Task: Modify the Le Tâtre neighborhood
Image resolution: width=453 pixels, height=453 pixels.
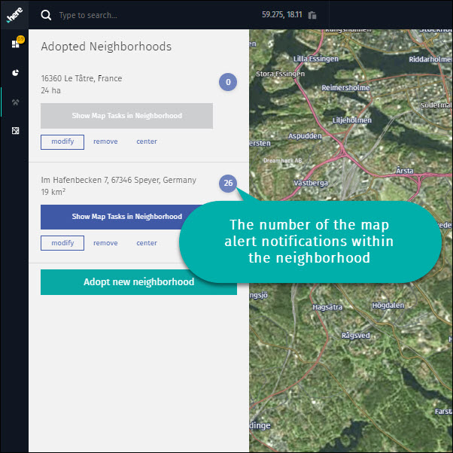Action: click(62, 142)
